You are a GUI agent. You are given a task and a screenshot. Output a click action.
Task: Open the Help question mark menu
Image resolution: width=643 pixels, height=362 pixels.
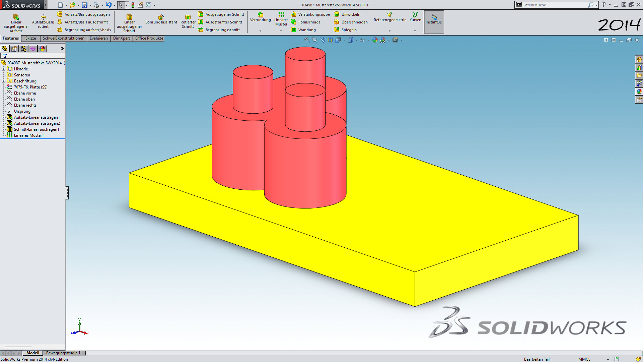[x=603, y=5]
